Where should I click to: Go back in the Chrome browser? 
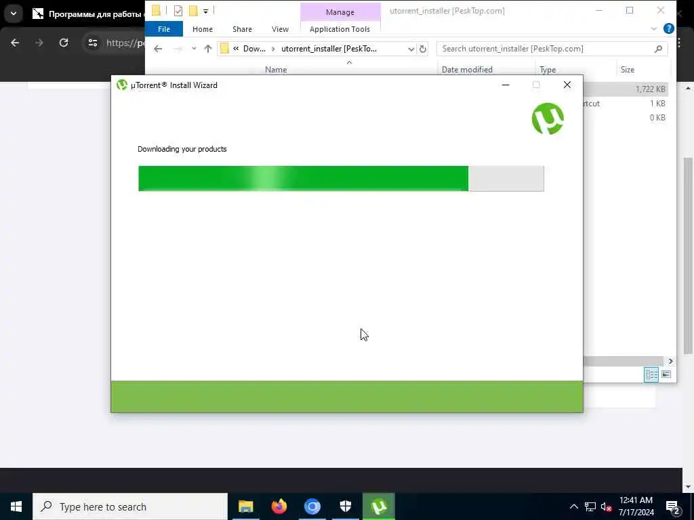click(15, 43)
